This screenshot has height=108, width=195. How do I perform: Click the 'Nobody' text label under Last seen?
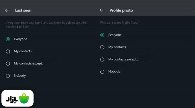20,76
